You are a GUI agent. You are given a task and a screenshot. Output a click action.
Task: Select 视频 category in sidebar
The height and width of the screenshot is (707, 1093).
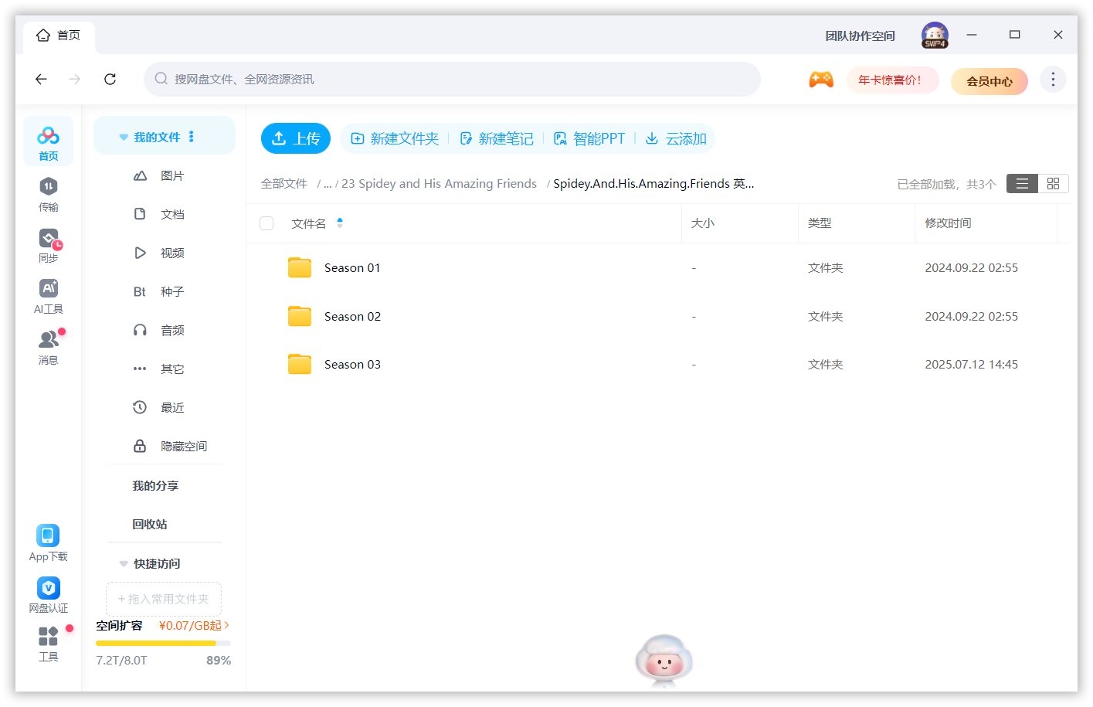[x=171, y=253]
